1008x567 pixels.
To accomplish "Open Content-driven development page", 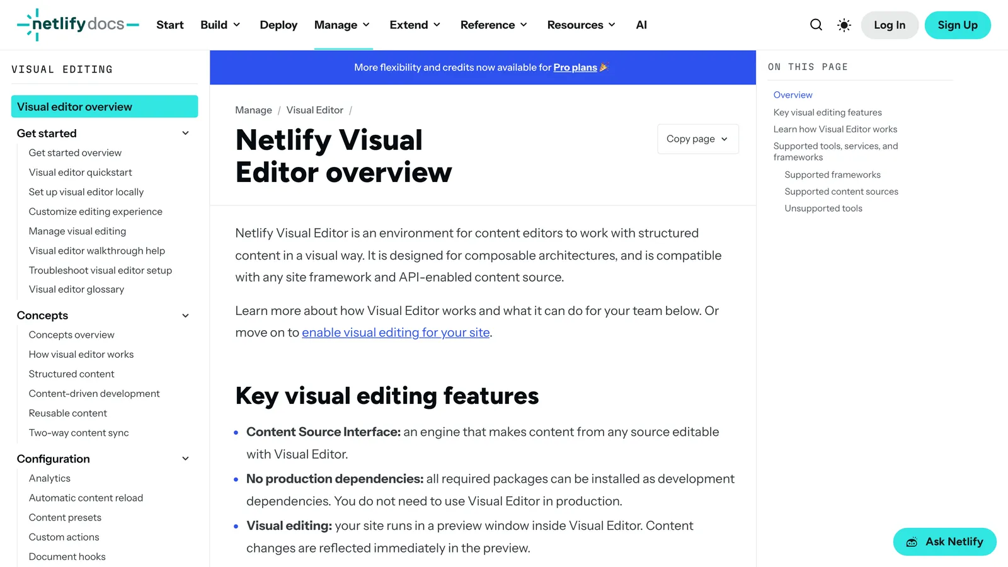I will [94, 394].
